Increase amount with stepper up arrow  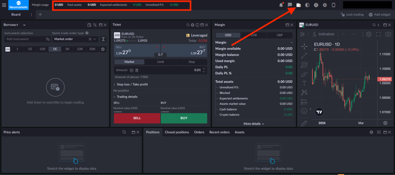[204, 69]
